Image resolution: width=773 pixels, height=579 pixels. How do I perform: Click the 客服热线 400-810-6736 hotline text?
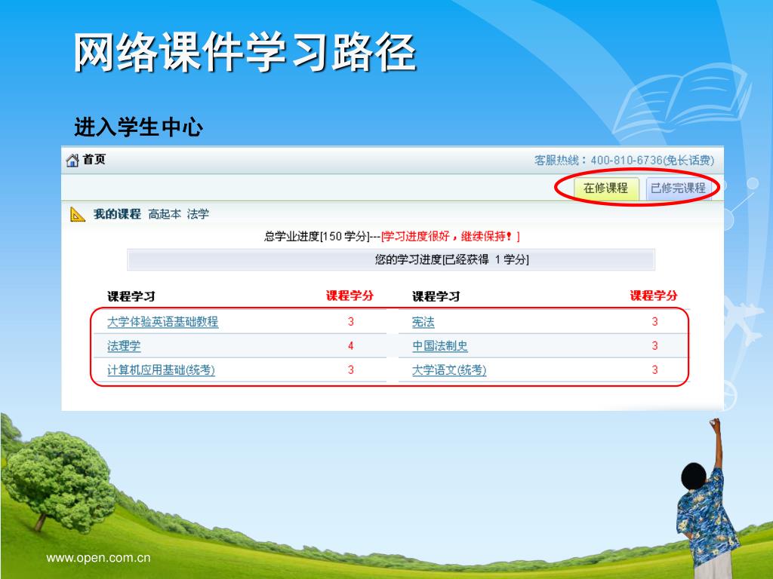pos(624,160)
